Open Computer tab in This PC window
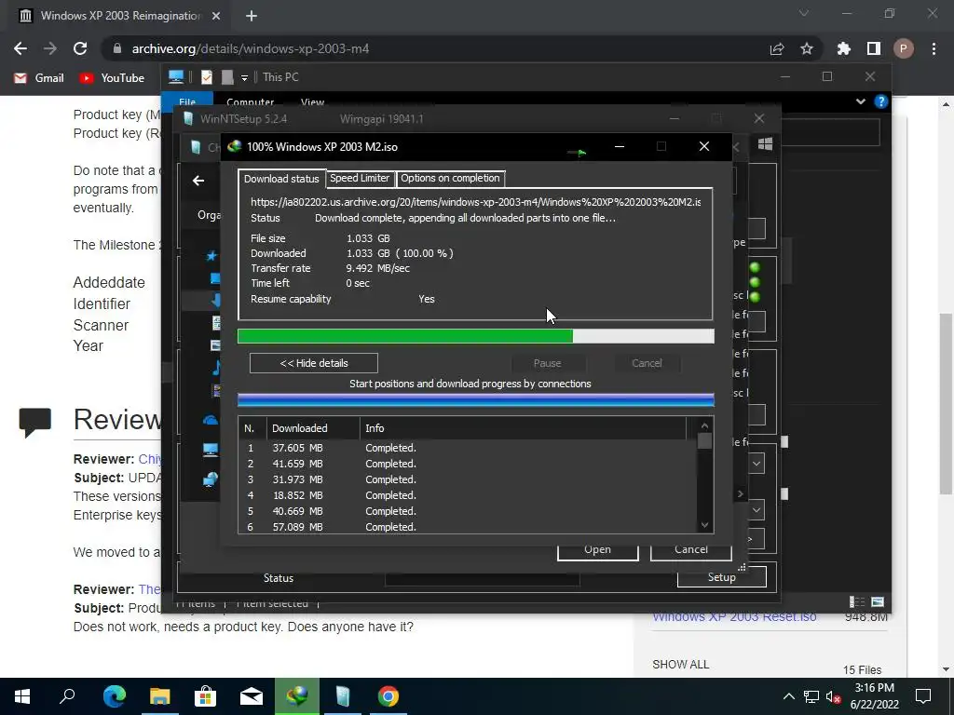The width and height of the screenshot is (954, 715). point(250,101)
